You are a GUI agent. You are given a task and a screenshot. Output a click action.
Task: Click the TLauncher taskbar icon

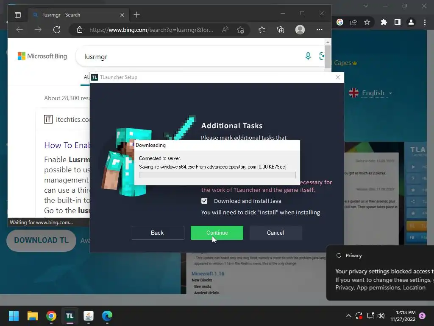click(x=70, y=316)
